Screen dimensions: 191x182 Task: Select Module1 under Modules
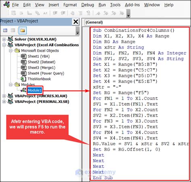pos(35,90)
